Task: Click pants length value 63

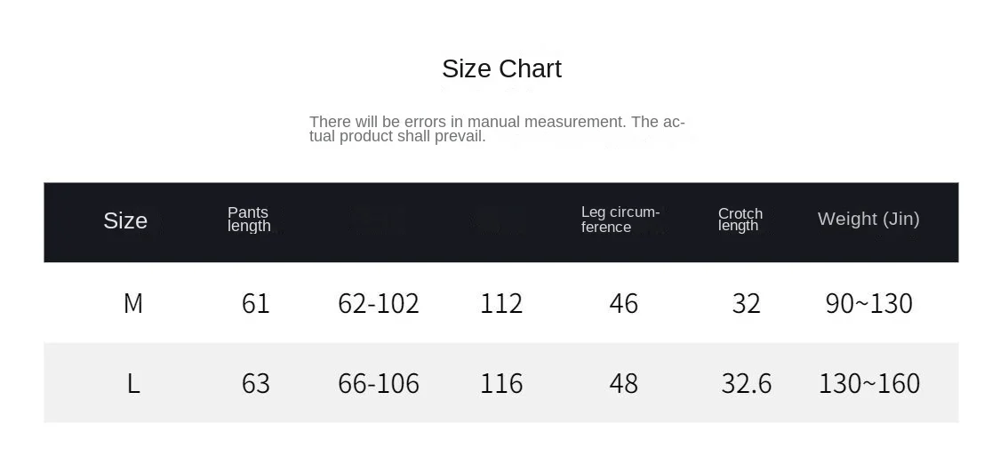Action: coord(255,383)
